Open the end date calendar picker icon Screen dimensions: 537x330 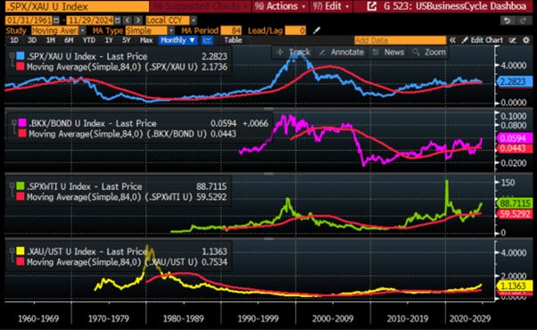click(118, 21)
